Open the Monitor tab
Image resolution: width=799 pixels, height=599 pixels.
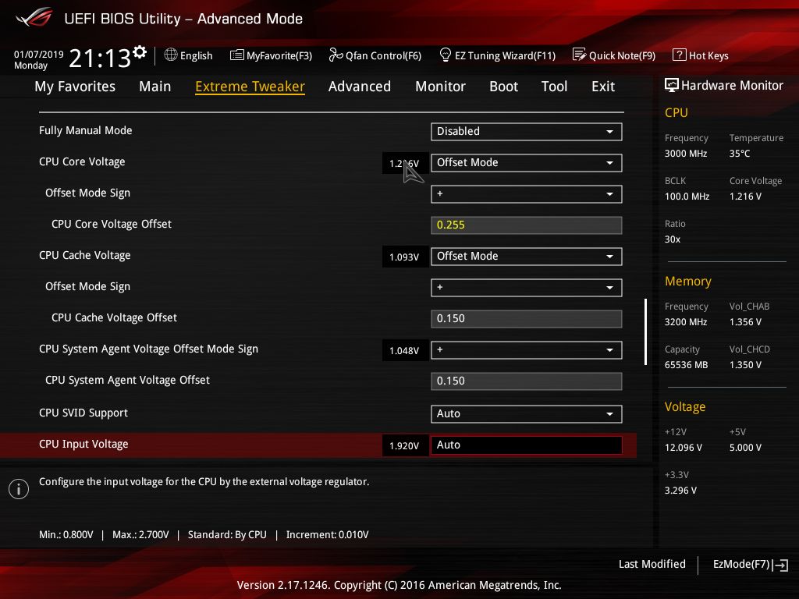tap(440, 87)
